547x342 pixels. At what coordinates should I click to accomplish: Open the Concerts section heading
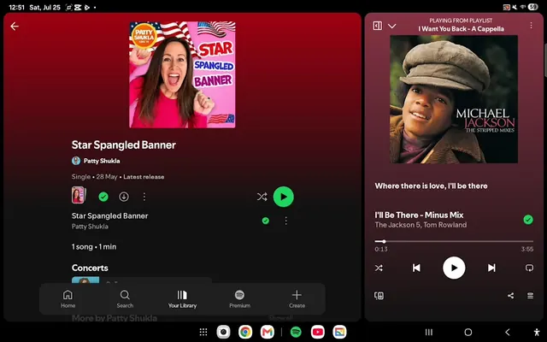90,268
